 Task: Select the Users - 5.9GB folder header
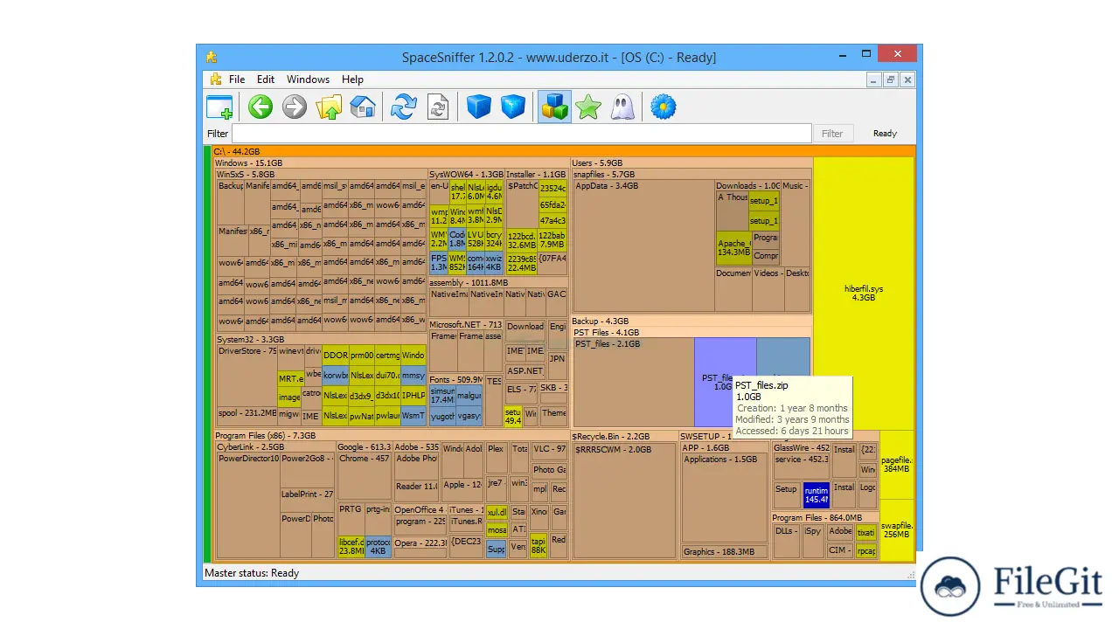(x=692, y=163)
